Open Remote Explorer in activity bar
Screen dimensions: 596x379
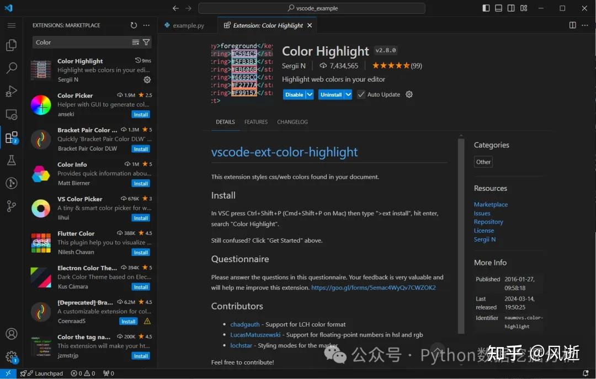[x=12, y=114]
